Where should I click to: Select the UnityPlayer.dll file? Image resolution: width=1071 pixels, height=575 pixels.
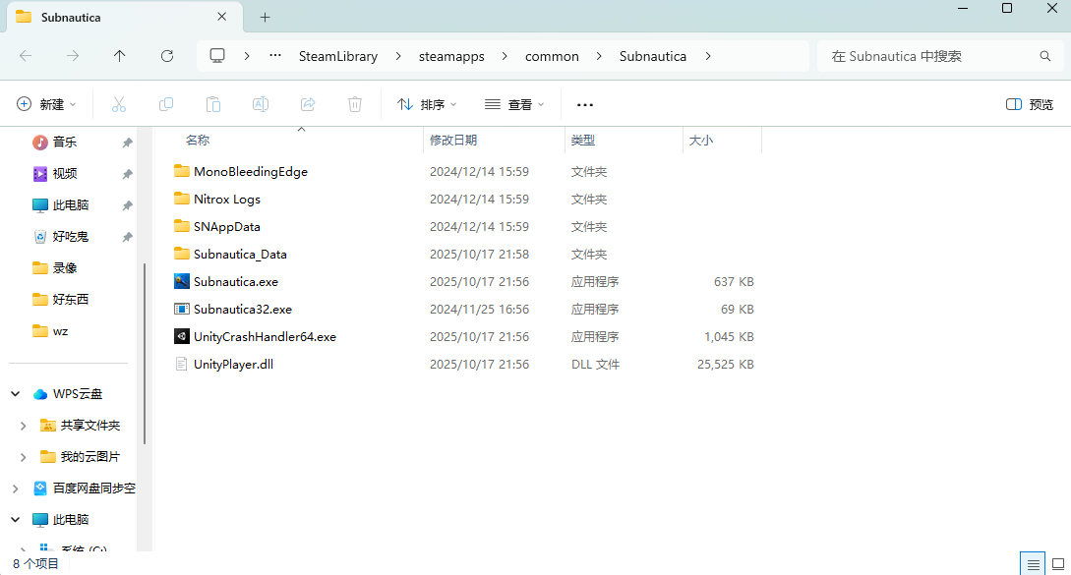tap(232, 365)
